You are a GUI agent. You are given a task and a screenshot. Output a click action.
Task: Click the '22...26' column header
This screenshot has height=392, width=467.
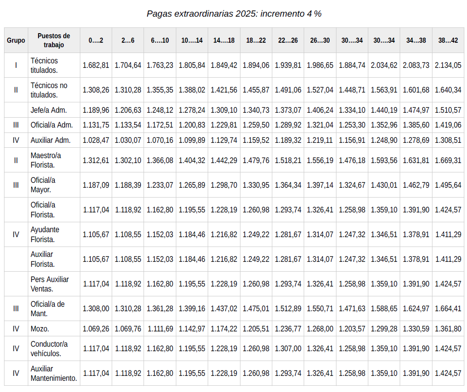pyautogui.click(x=288, y=40)
